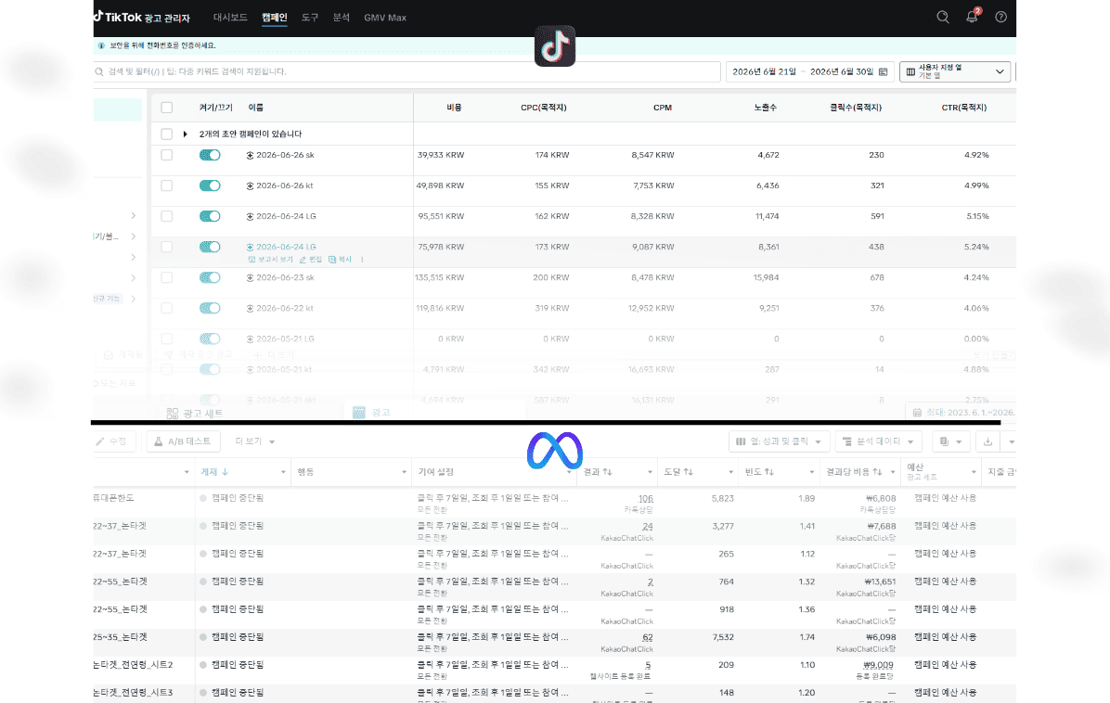Click sort arrows on the 빈도 column header

(x=768, y=472)
